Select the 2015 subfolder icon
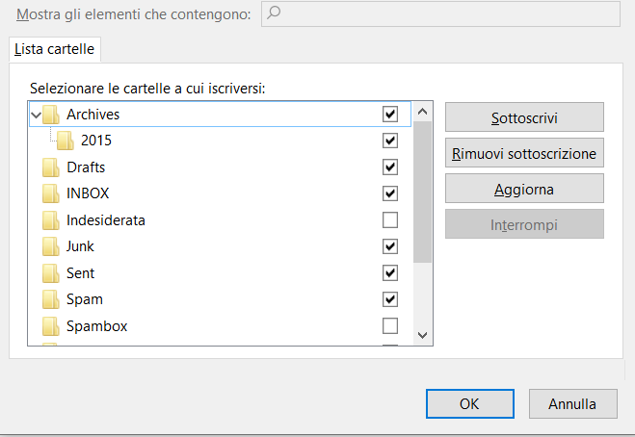 (x=66, y=141)
